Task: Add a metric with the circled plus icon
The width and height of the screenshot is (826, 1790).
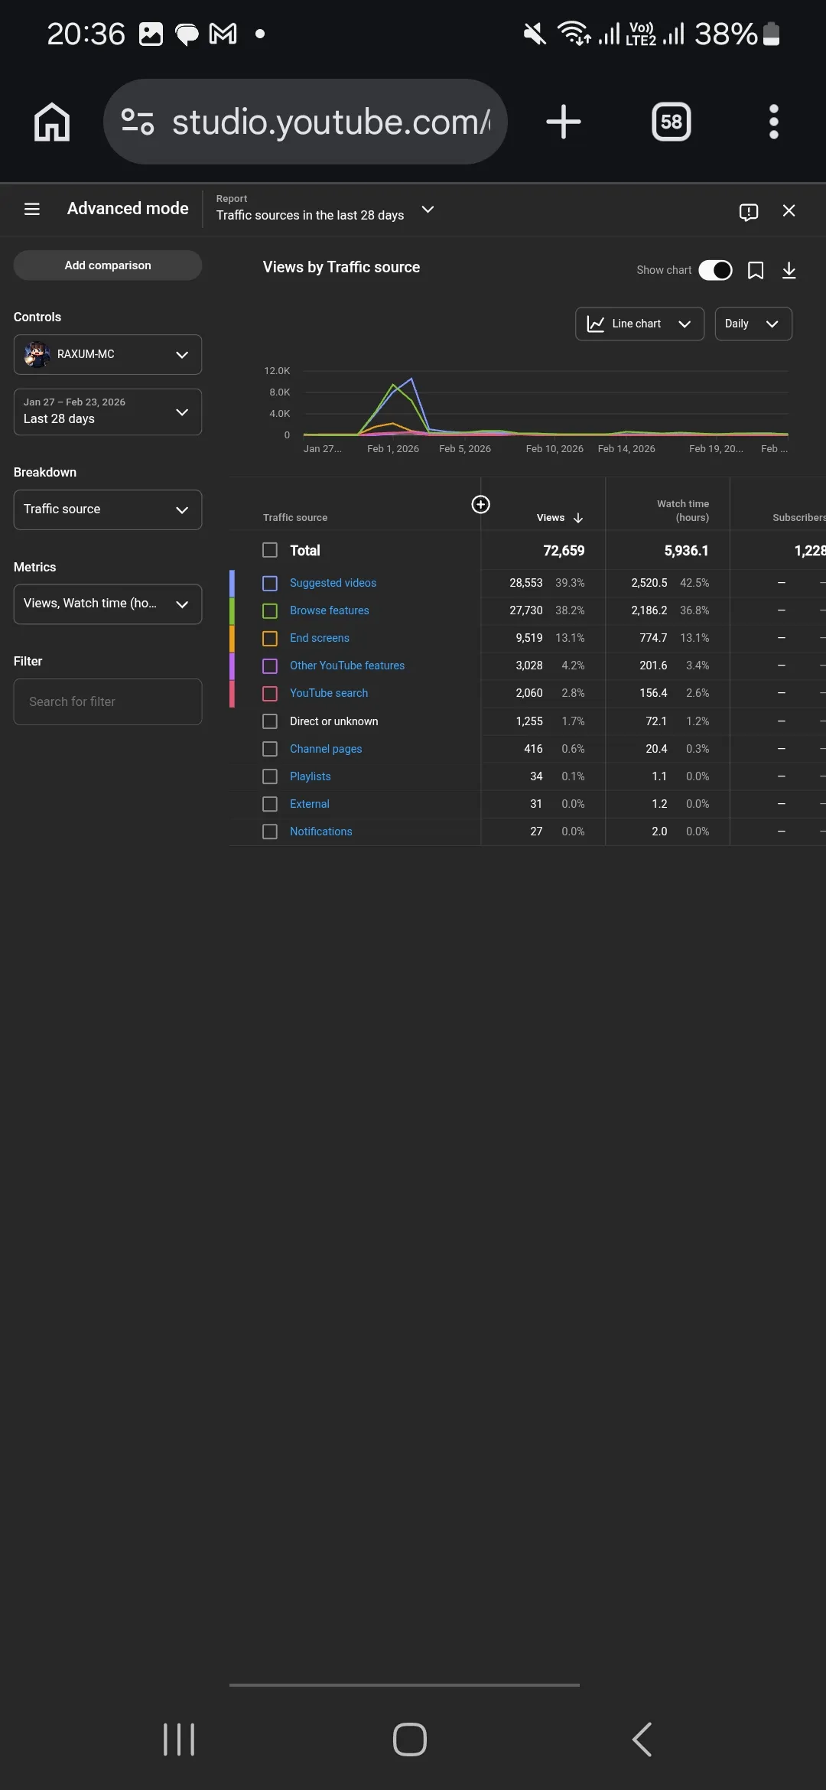Action: click(481, 504)
